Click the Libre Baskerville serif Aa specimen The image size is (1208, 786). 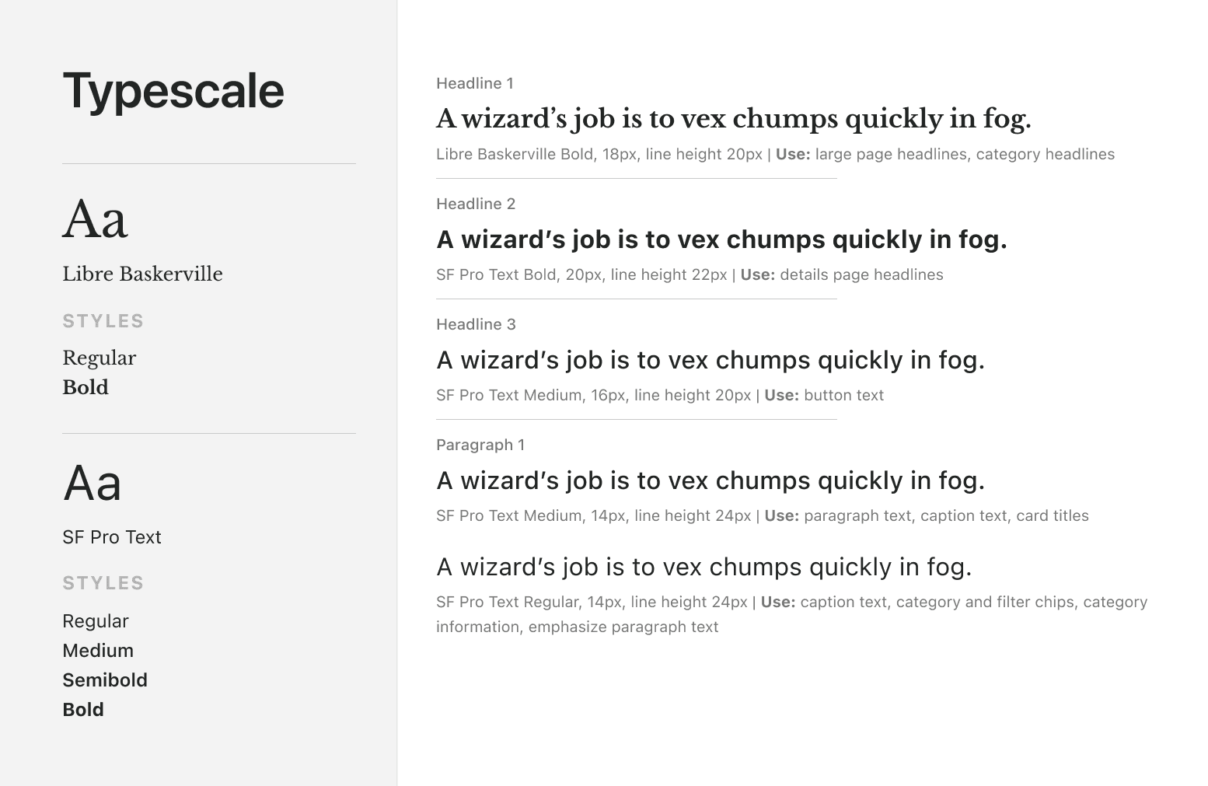coord(95,220)
